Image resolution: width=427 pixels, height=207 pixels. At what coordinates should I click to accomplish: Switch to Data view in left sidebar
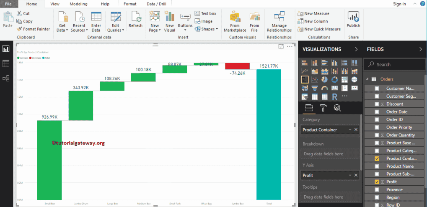6,63
